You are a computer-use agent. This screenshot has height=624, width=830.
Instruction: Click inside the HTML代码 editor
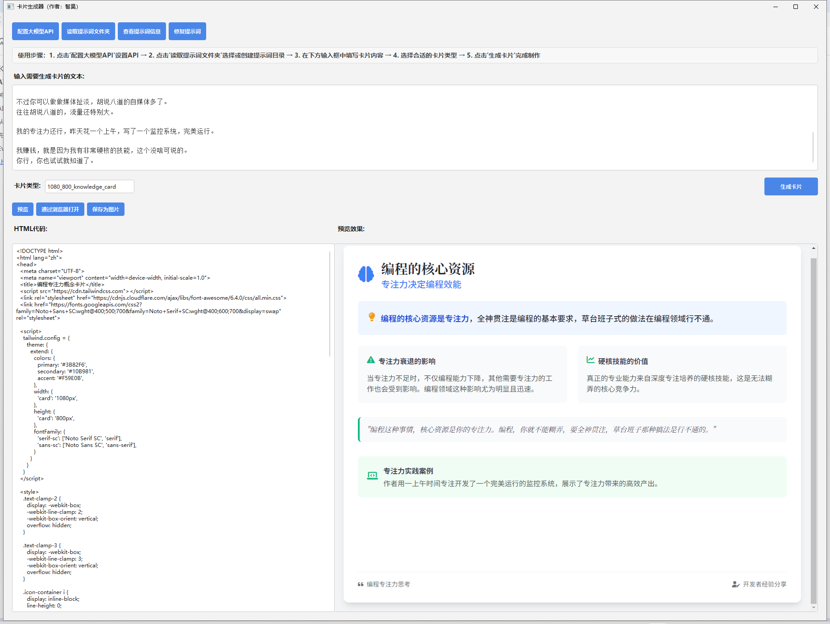pos(173,427)
